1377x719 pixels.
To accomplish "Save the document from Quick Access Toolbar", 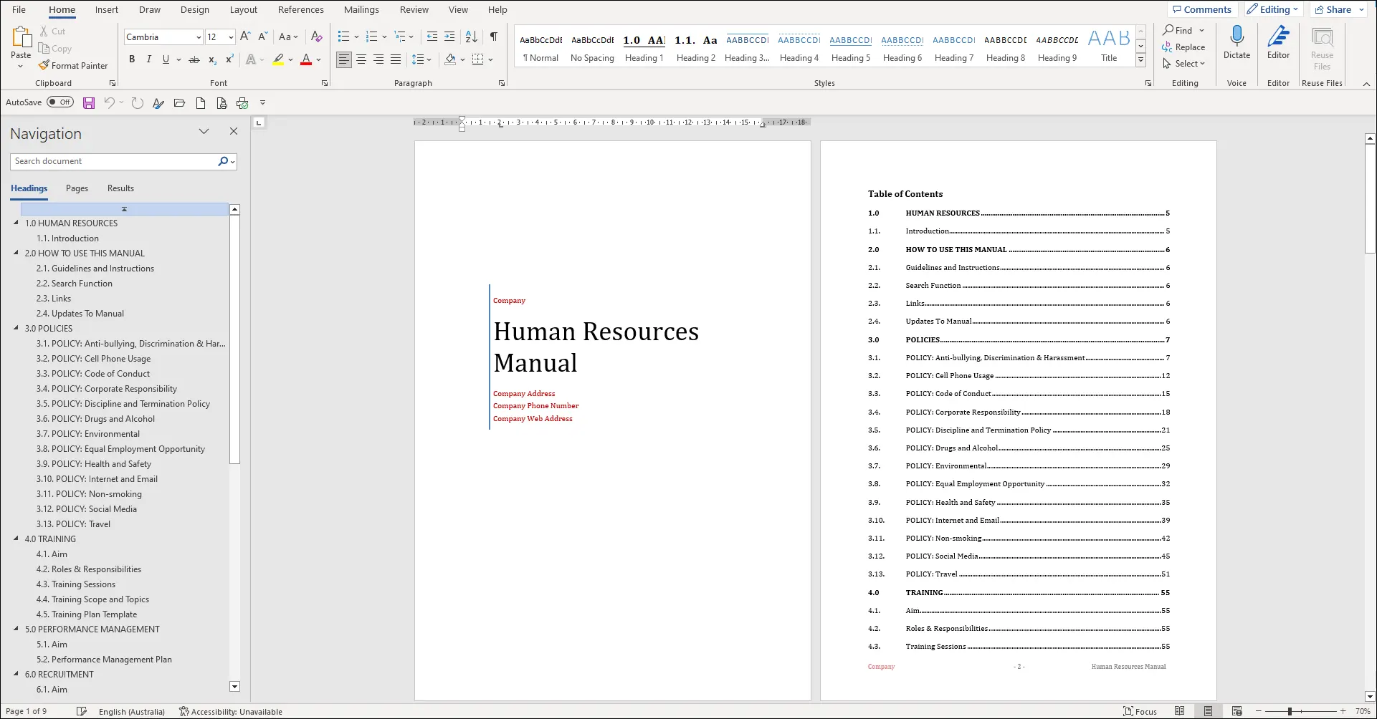I will point(89,103).
